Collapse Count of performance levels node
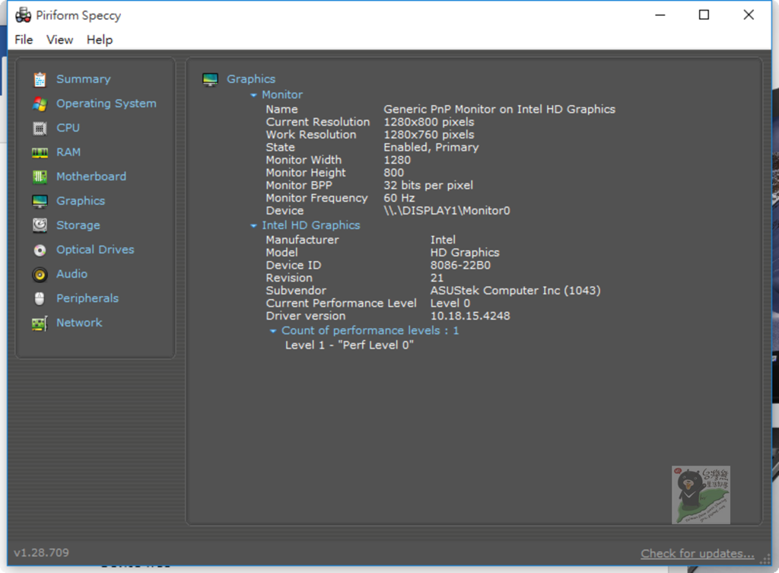The width and height of the screenshot is (779, 573). 273,331
